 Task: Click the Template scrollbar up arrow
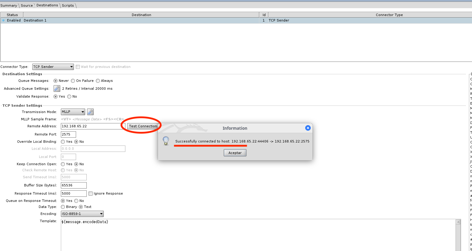pyautogui.click(x=458, y=222)
